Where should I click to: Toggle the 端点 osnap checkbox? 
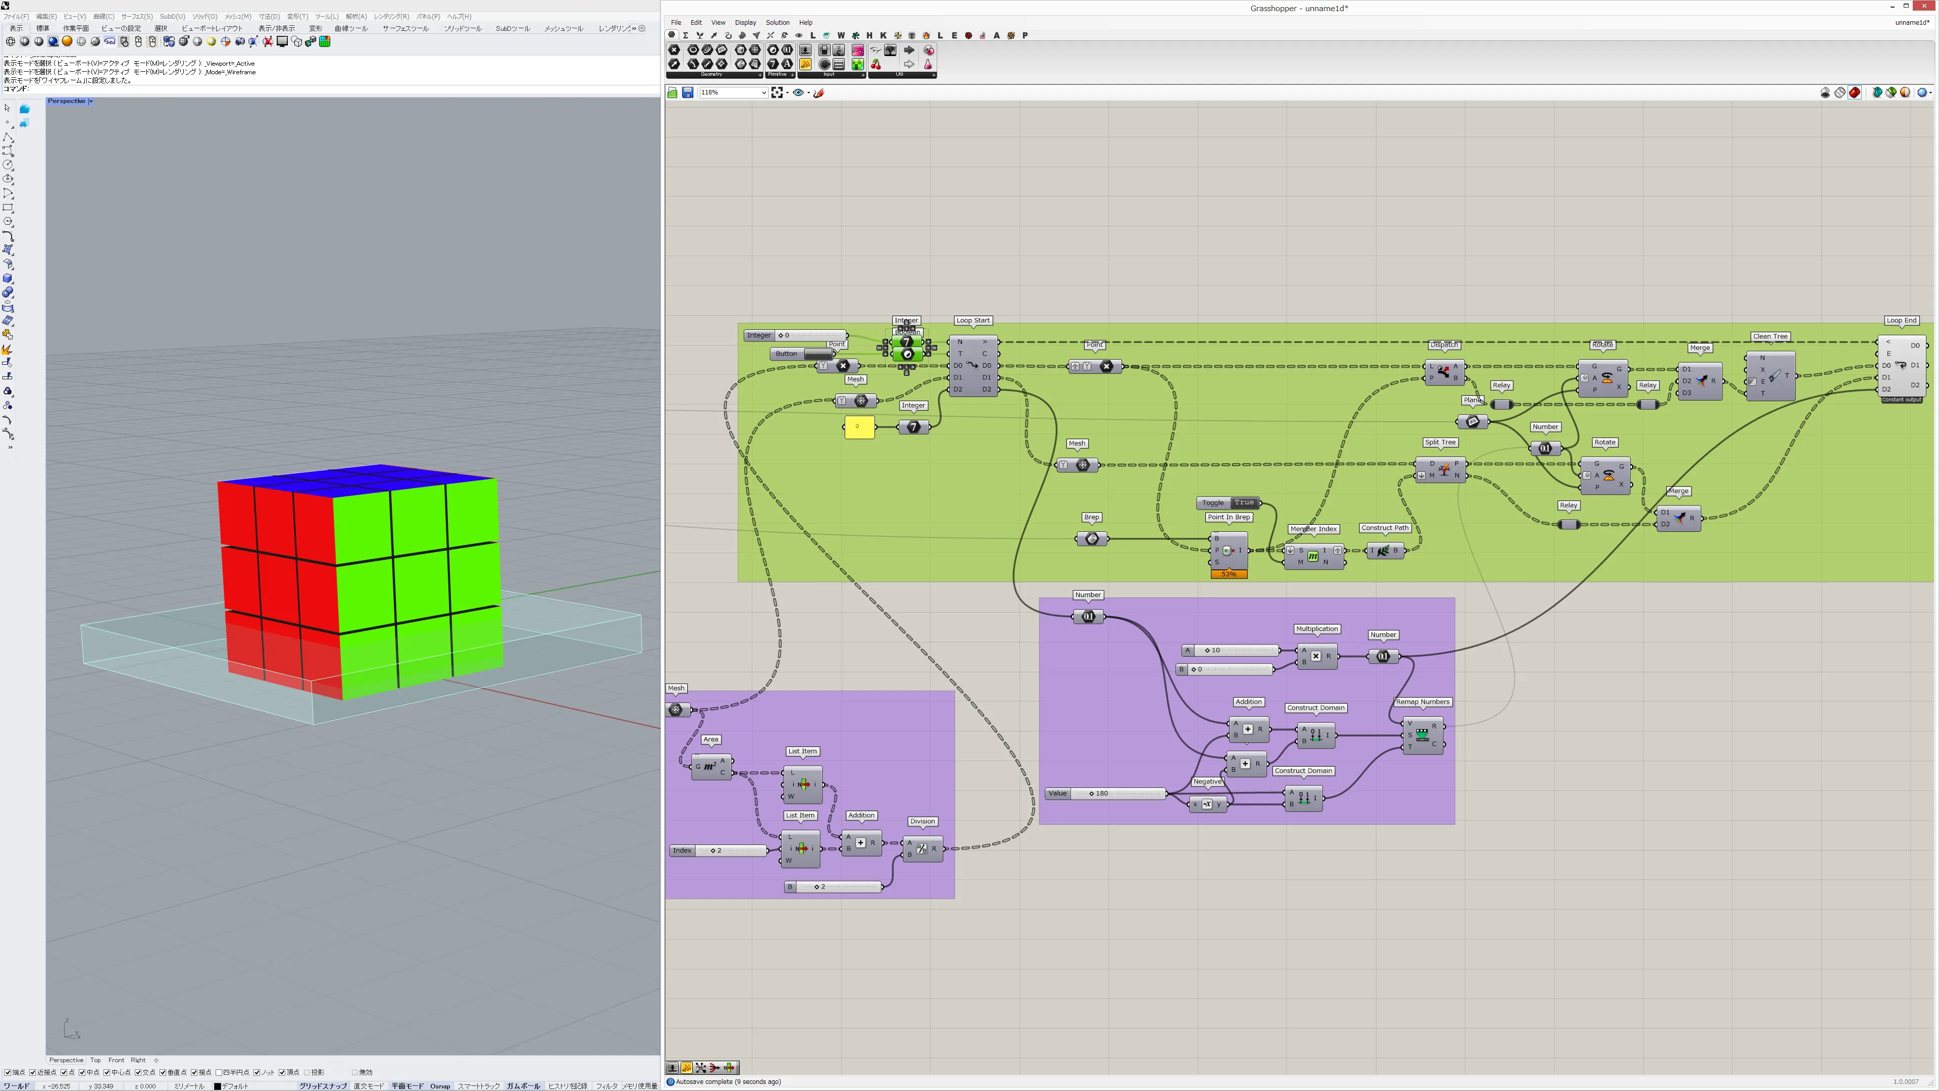8,1072
